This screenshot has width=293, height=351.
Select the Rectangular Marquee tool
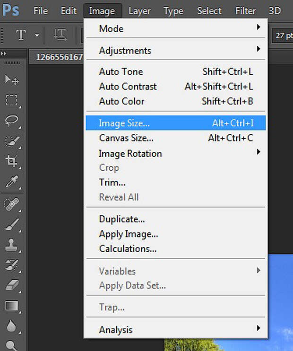click(x=11, y=100)
